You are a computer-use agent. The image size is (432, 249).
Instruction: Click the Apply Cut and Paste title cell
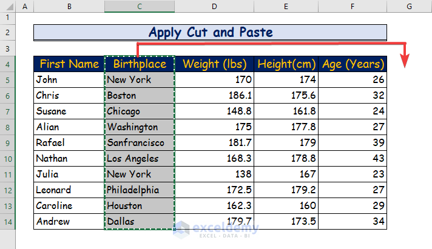point(210,33)
